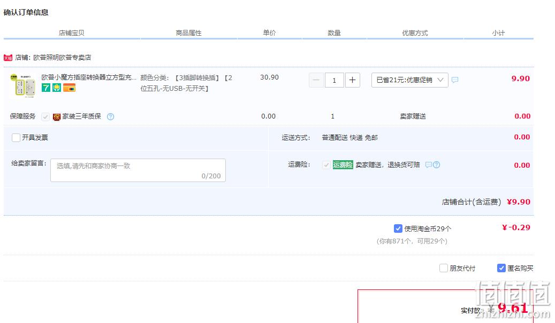Click the 优惠方式 column header
The width and height of the screenshot is (555, 323).
coord(415,33)
